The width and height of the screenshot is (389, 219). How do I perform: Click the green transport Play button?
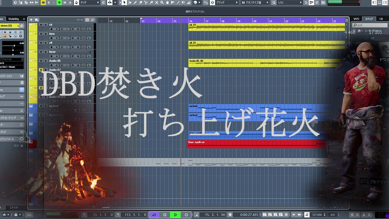175,215
